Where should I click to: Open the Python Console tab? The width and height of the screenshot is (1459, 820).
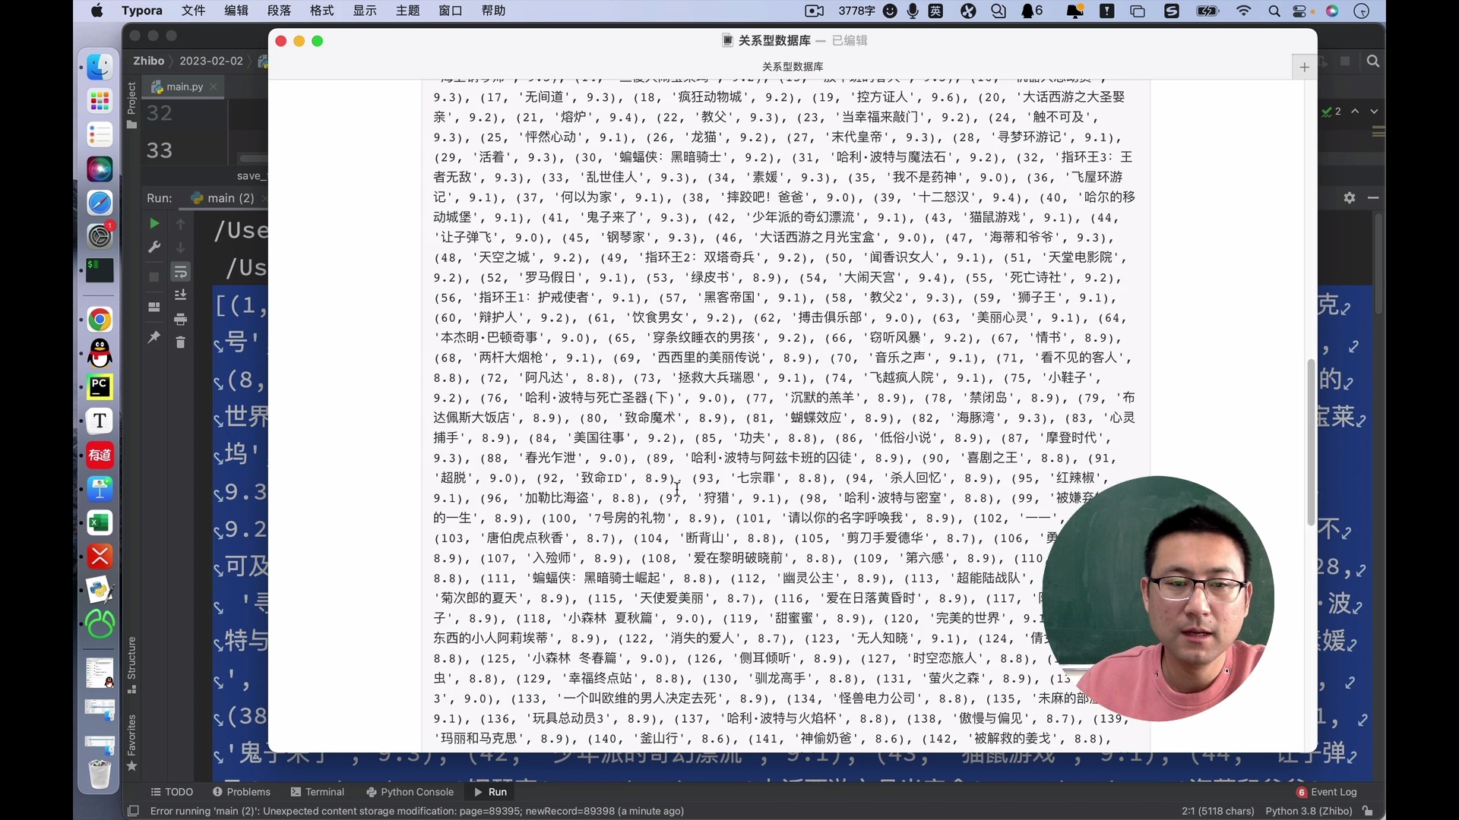click(x=410, y=792)
